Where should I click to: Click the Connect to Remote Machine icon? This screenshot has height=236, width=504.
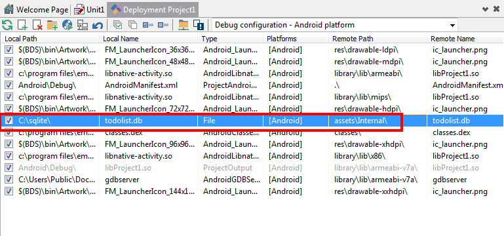[x=83, y=25]
